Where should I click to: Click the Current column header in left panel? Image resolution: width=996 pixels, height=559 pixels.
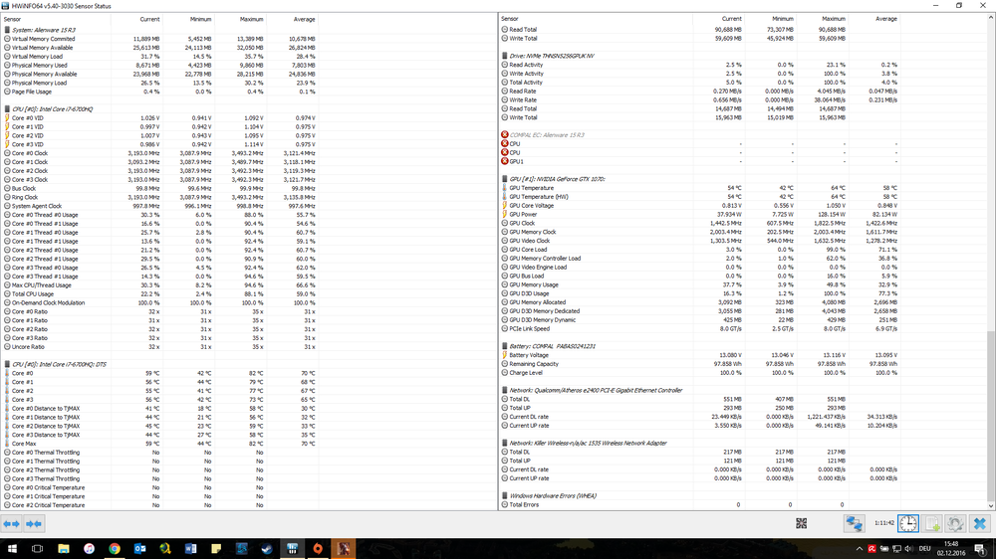point(149,19)
